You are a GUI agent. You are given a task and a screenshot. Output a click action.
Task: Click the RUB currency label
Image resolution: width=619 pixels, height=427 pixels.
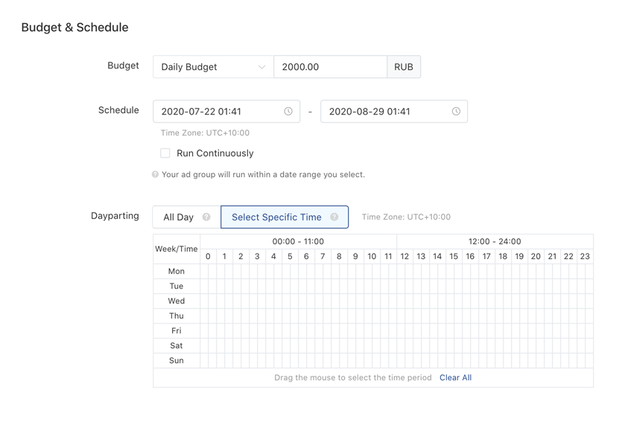point(404,67)
